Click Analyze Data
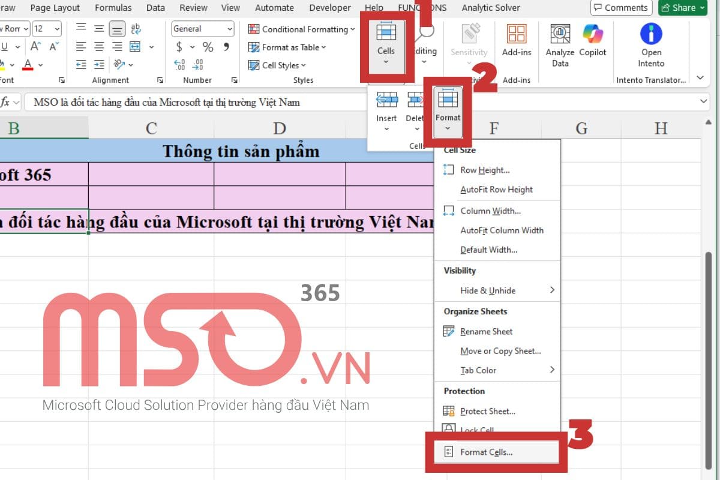The image size is (720, 480). pos(560,45)
